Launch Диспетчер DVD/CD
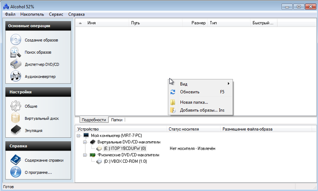This screenshot has width=318, height=191. click(x=42, y=64)
